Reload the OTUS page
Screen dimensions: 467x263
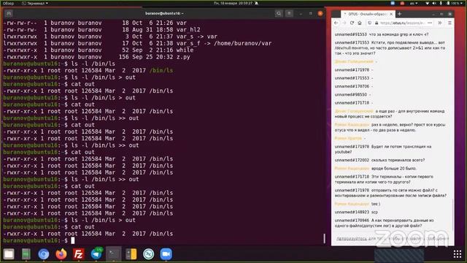click(x=352, y=23)
